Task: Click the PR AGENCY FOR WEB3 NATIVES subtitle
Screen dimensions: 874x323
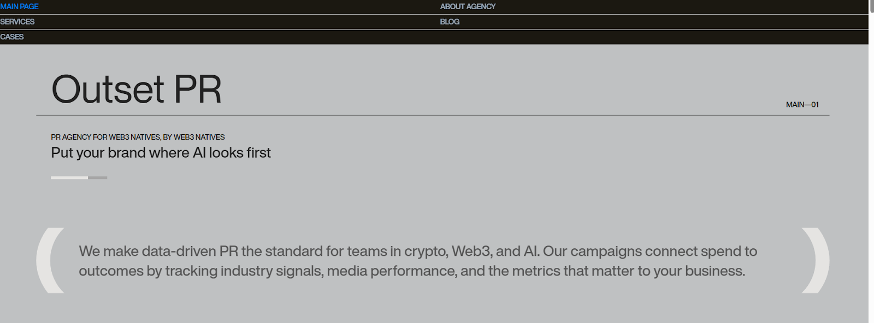Action: 138,137
